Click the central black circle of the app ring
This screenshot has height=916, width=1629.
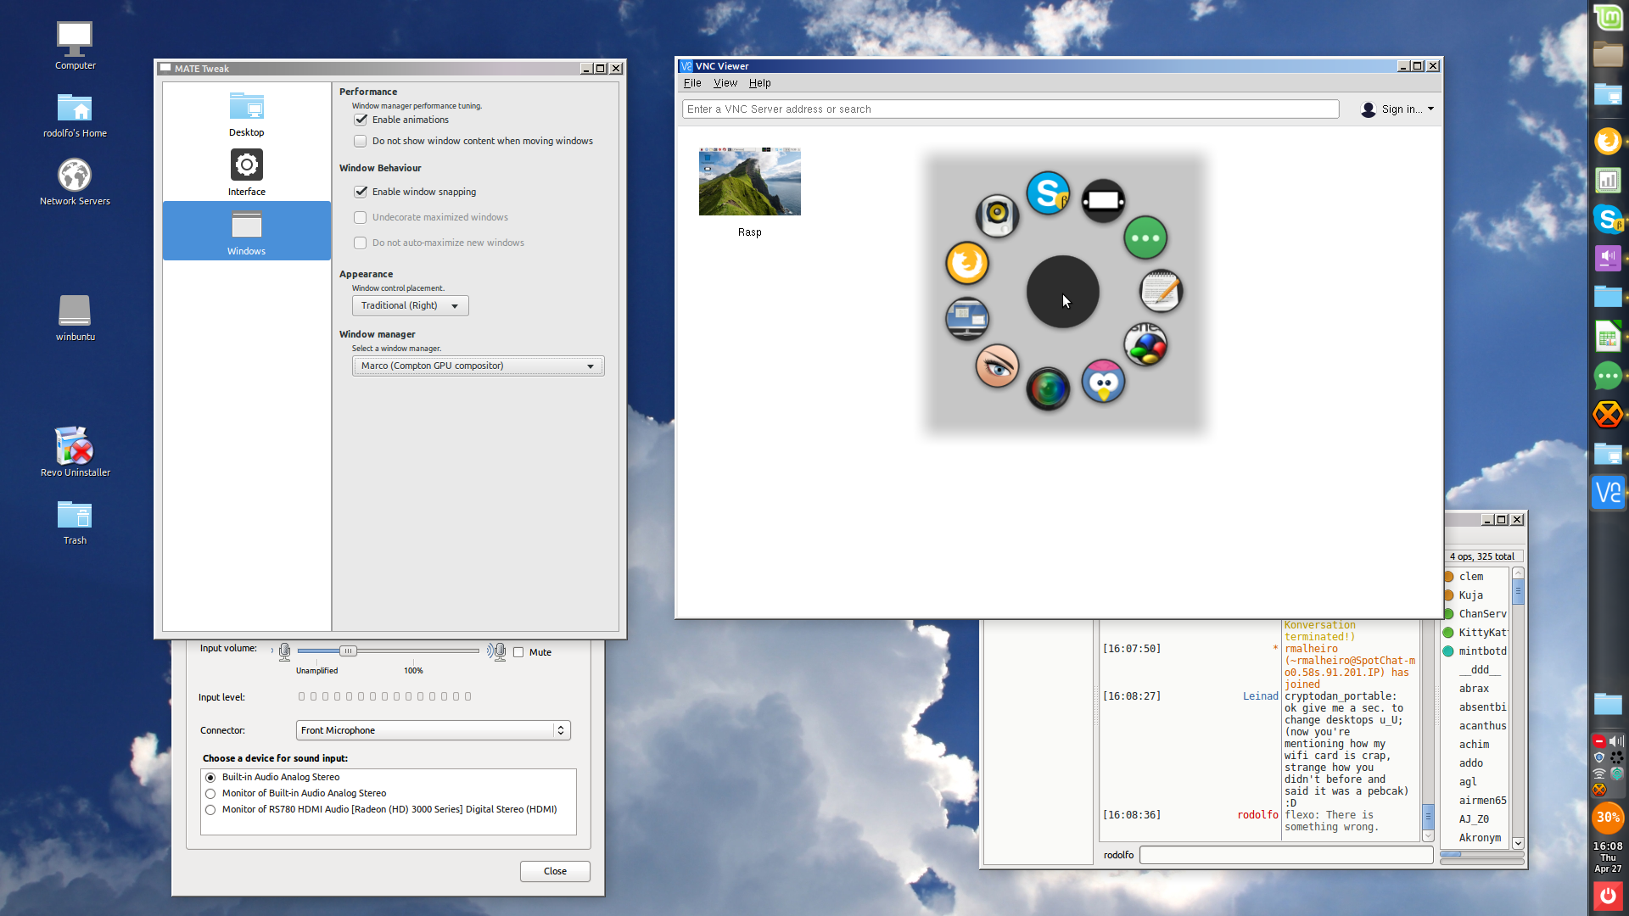tap(1062, 292)
